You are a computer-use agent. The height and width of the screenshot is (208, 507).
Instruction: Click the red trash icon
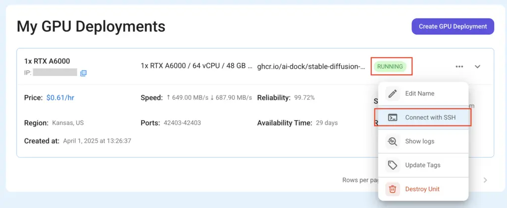tap(393, 189)
